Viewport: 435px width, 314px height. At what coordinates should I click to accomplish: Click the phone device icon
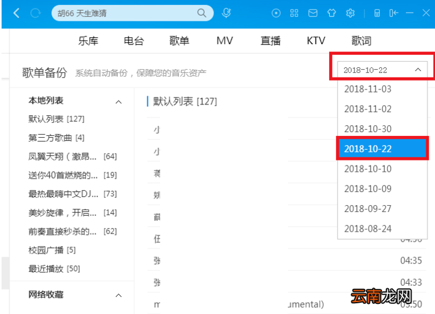click(376, 13)
